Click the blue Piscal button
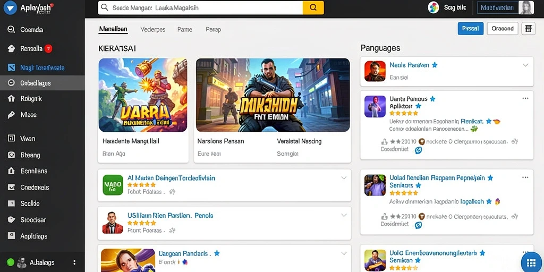 tap(471, 29)
